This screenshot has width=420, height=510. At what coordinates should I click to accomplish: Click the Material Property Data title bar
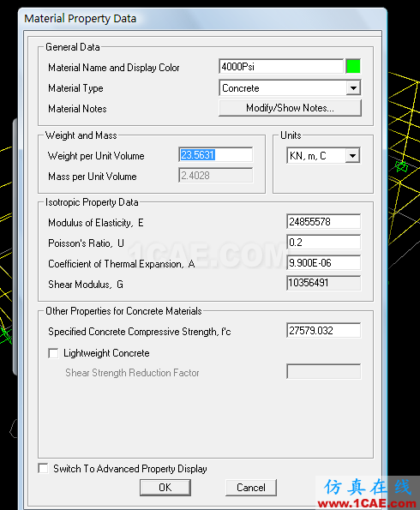point(202,19)
